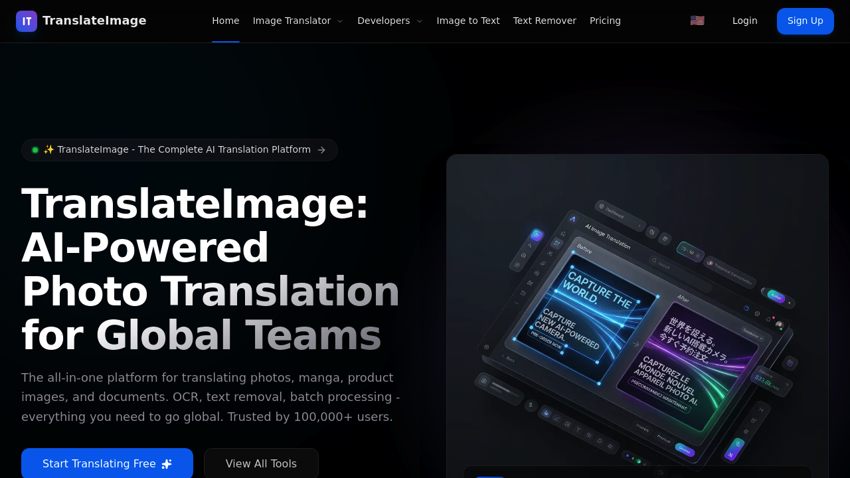Navigate to the Text Remover tool
This screenshot has width=850, height=478.
pyautogui.click(x=545, y=21)
